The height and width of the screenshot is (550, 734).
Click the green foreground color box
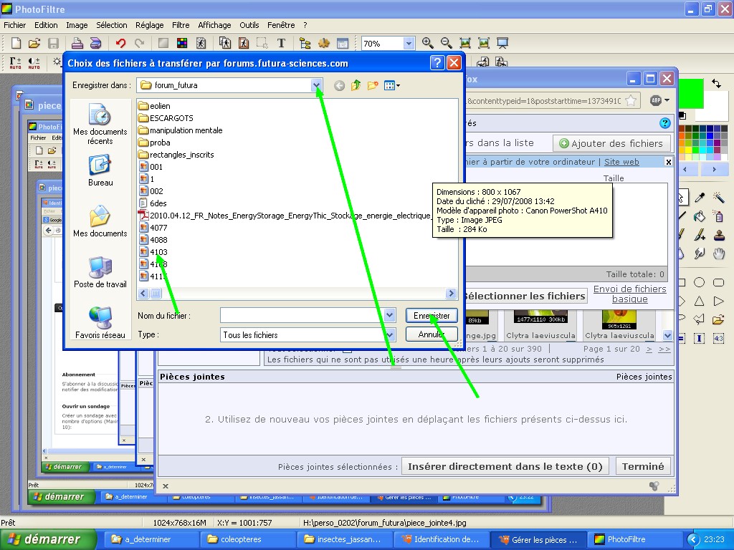tap(690, 95)
